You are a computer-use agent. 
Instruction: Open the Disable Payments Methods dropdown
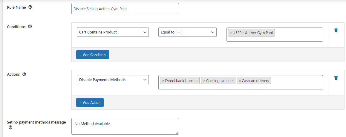tap(113, 80)
